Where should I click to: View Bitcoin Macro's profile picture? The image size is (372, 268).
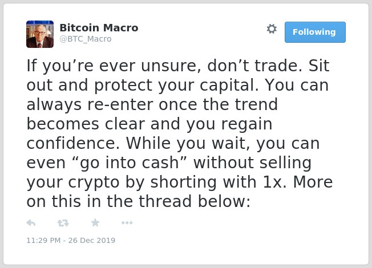point(40,34)
